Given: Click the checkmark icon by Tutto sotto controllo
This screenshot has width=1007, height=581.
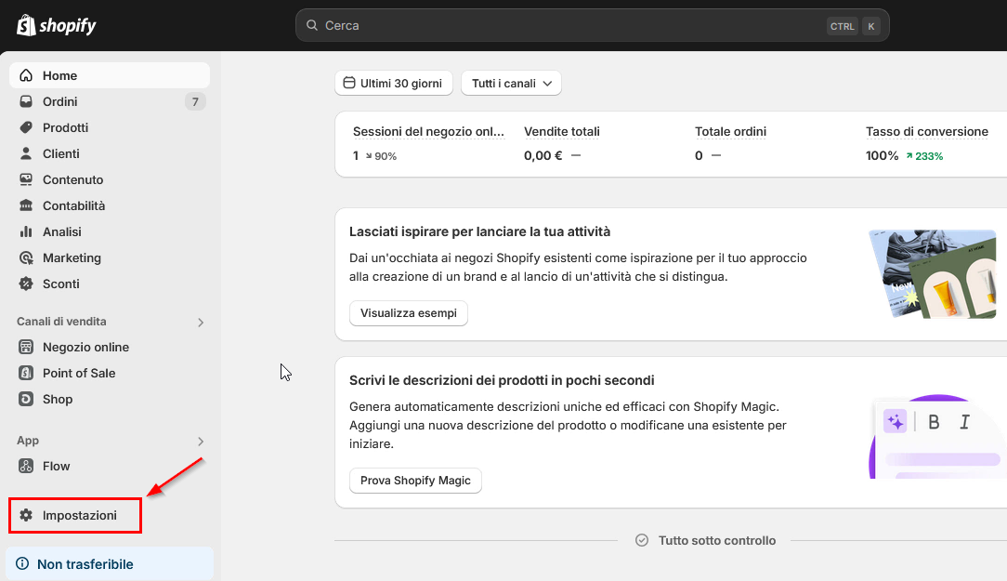Looking at the screenshot, I should pyautogui.click(x=642, y=540).
